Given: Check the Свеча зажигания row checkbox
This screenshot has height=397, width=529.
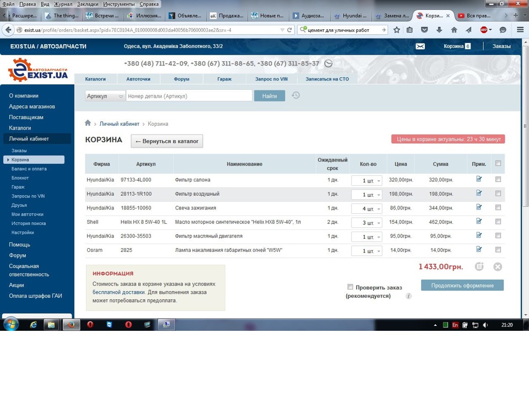Looking at the screenshot, I should click(x=498, y=208).
